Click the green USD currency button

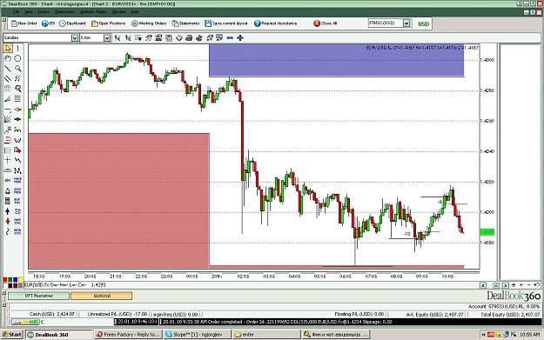(x=423, y=24)
